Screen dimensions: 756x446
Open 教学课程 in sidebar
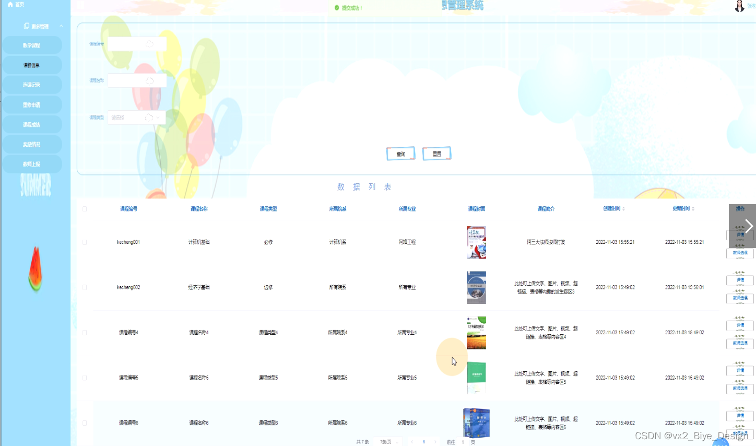tap(32, 45)
